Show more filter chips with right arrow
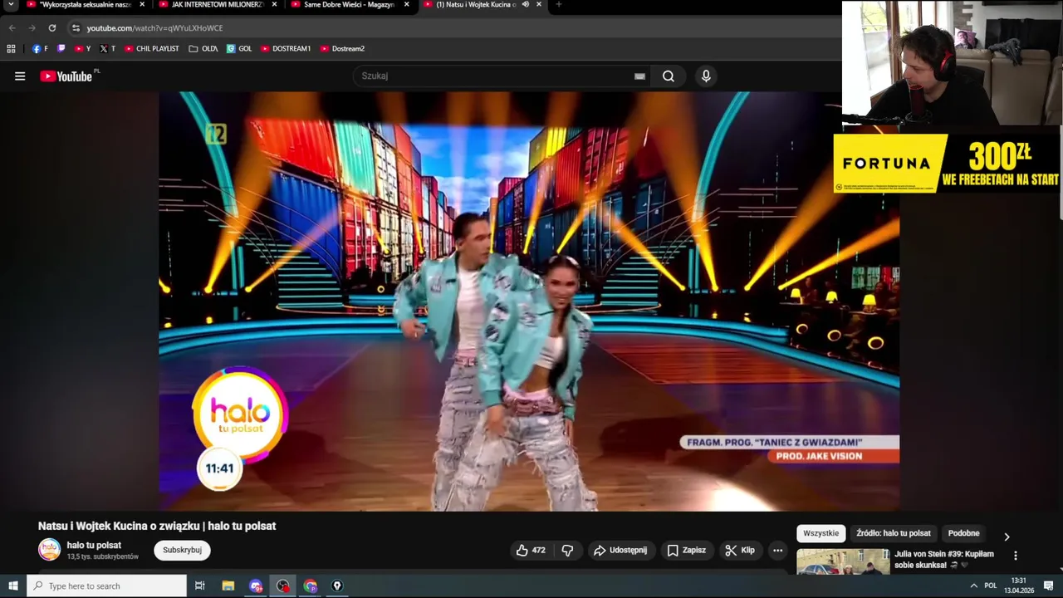1063x598 pixels. click(x=1007, y=537)
